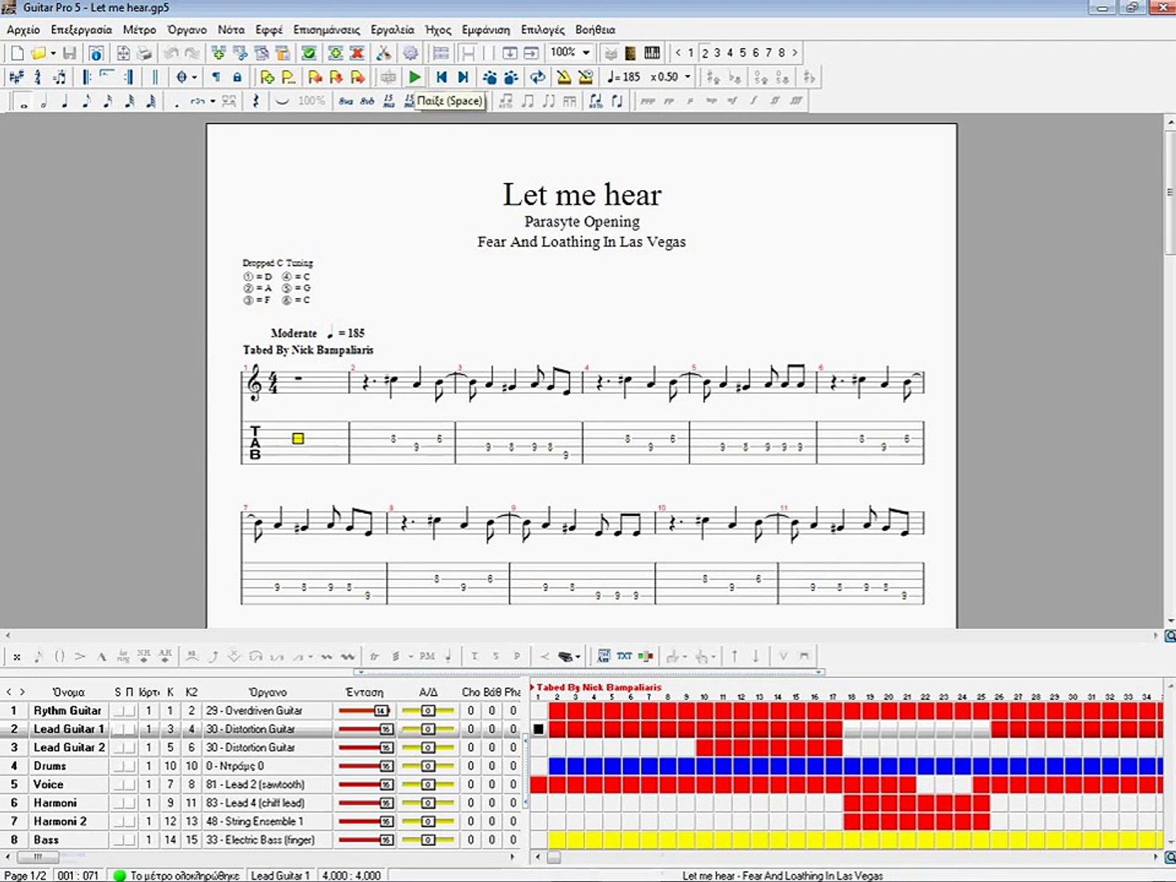1176x882 pixels.
Task: Jump to first bar icon
Action: [441, 77]
